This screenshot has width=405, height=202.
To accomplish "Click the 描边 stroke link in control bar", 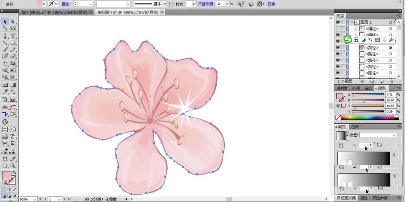I will point(65,4).
